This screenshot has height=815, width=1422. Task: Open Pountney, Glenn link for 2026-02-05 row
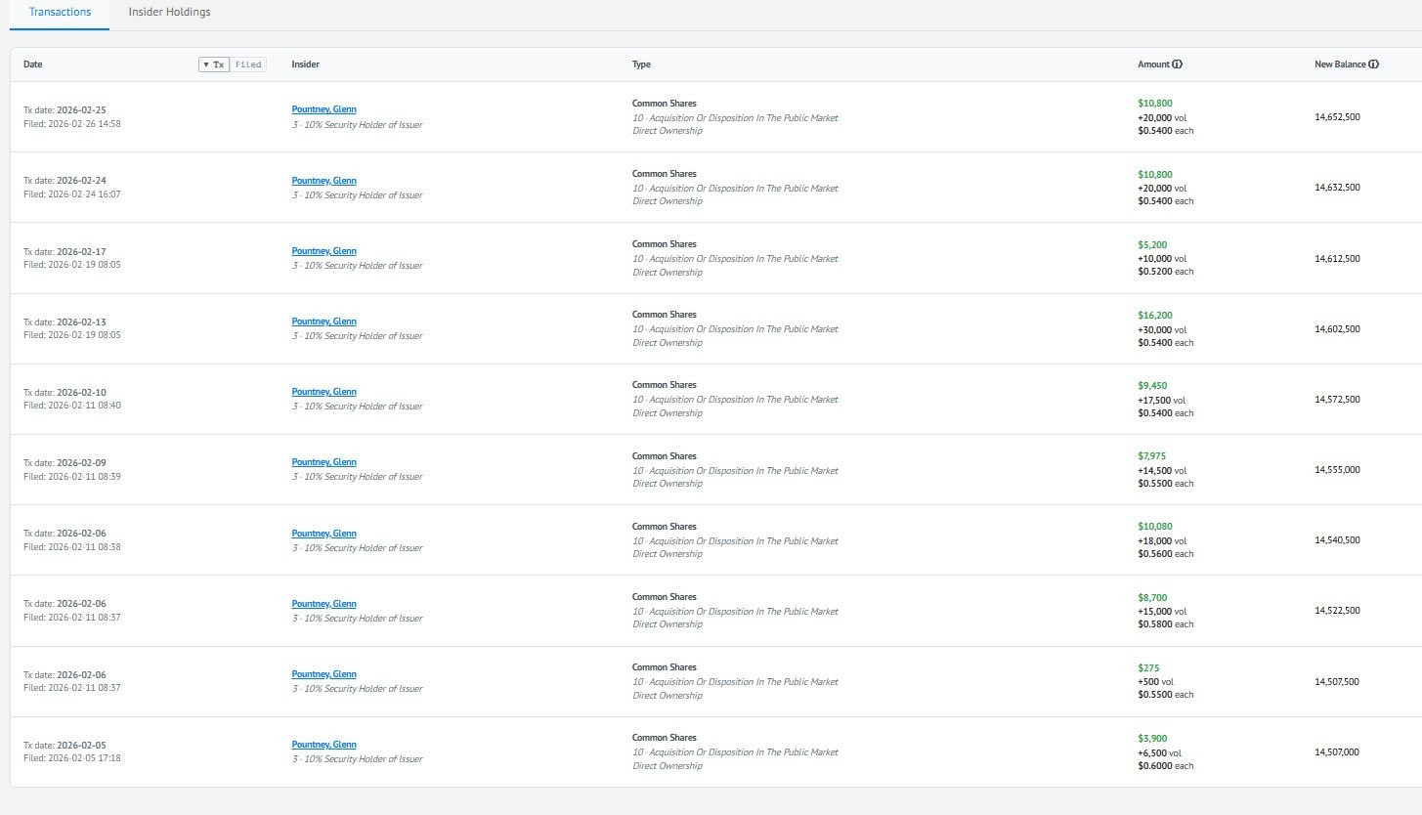pos(323,745)
